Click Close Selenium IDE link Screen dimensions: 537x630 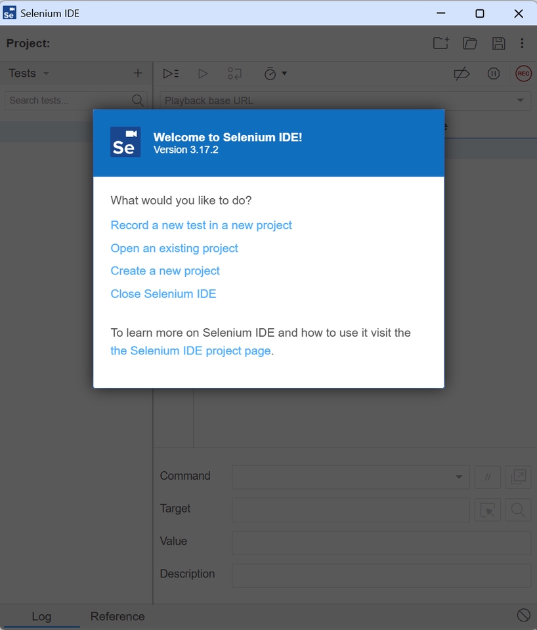[163, 294]
